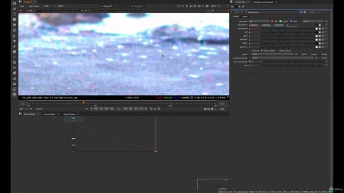Click the gamma color swatch
Screen dimensions: 344x193
(x=317, y=47)
